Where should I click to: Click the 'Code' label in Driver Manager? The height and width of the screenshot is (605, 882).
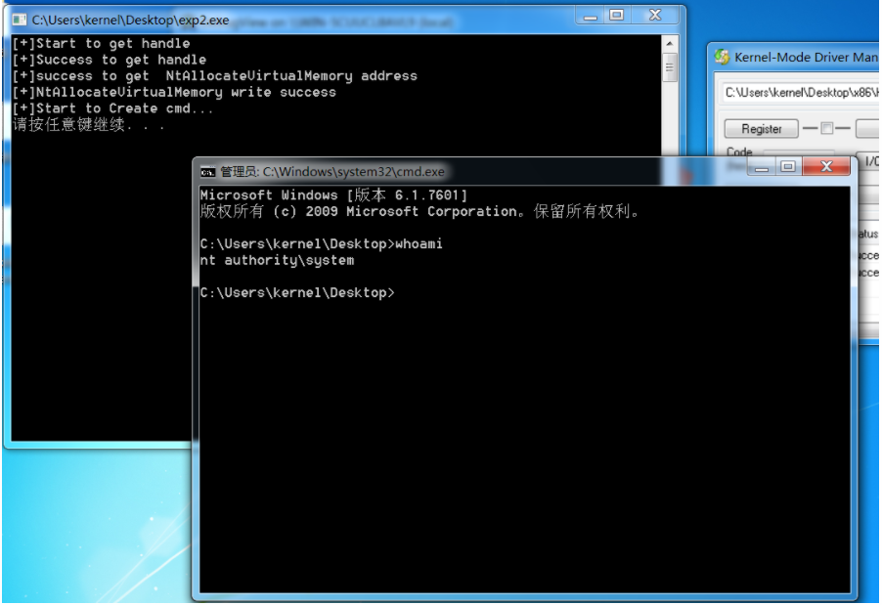coord(739,151)
